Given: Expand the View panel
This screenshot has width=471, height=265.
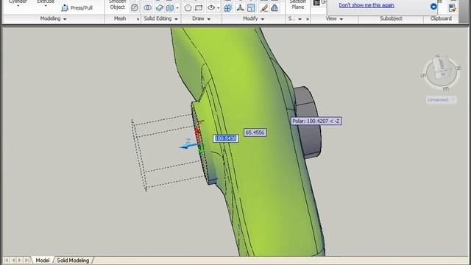Looking at the screenshot, I should (x=334, y=18).
